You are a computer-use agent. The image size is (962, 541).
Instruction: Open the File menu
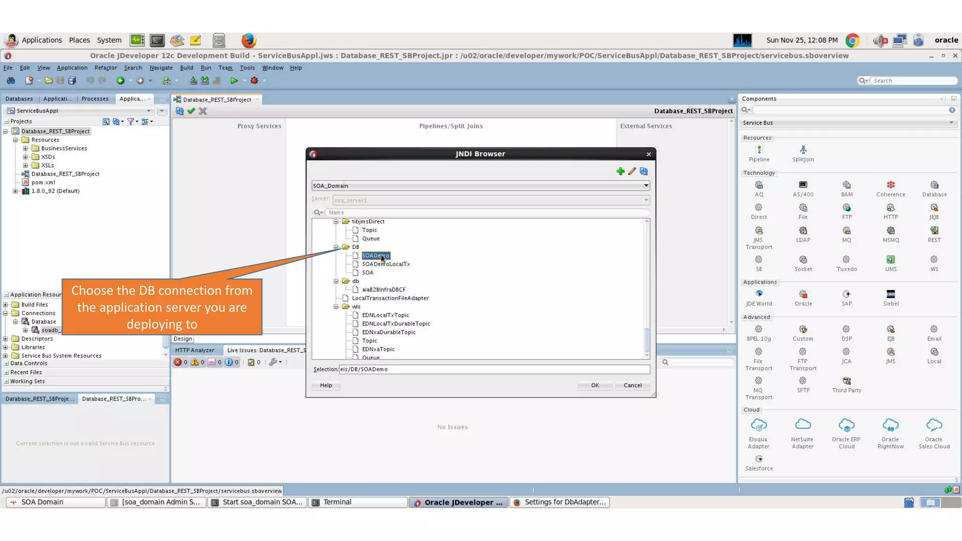pyautogui.click(x=8, y=68)
